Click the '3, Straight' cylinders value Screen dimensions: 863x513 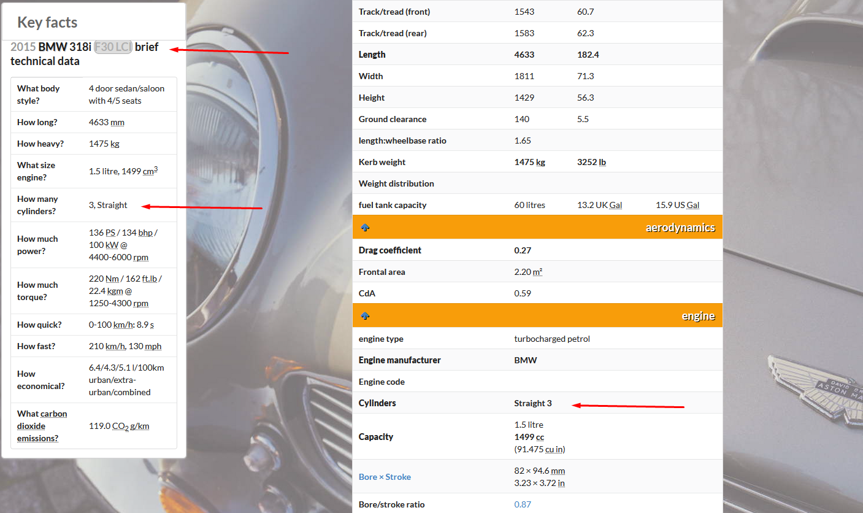tap(108, 205)
